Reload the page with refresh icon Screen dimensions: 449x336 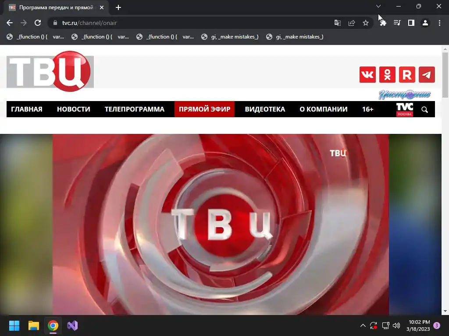coord(38,23)
